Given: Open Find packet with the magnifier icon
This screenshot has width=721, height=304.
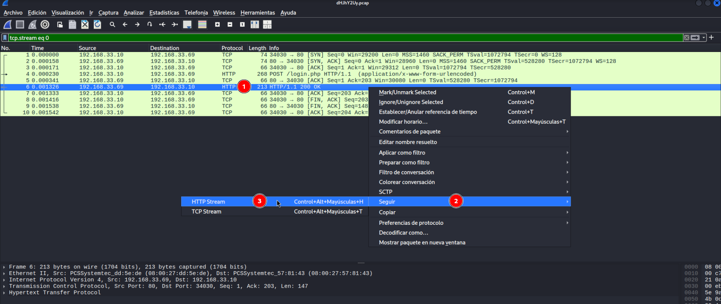Looking at the screenshot, I should point(112,24).
